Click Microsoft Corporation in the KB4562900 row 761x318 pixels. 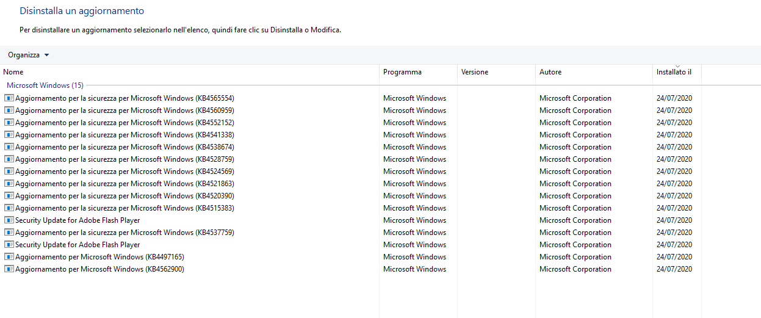click(575, 269)
